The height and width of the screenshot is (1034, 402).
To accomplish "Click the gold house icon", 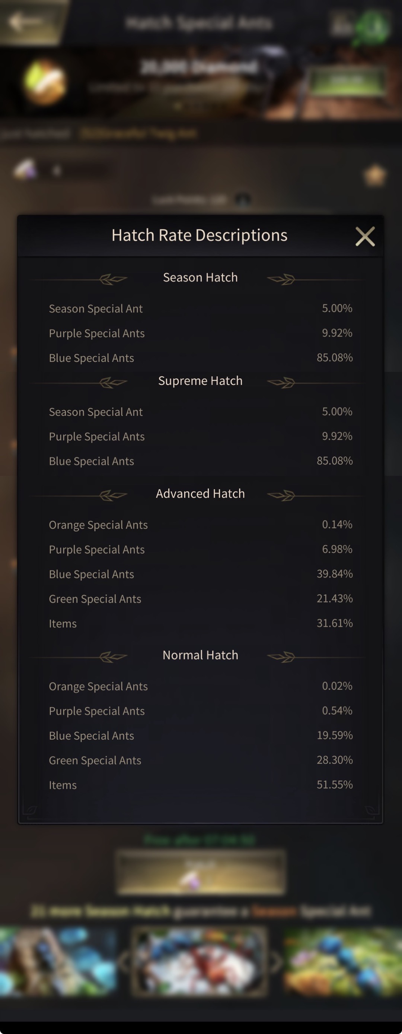I will (x=375, y=175).
